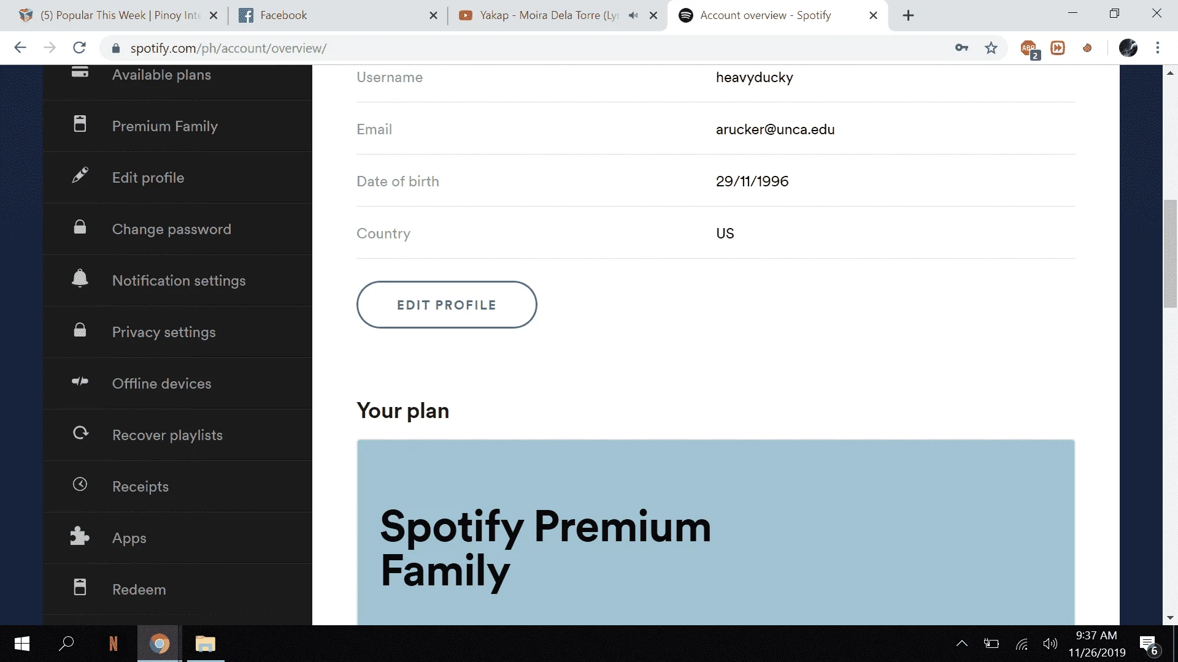Click the address bar URL field
The image size is (1178, 662).
coord(528,48)
